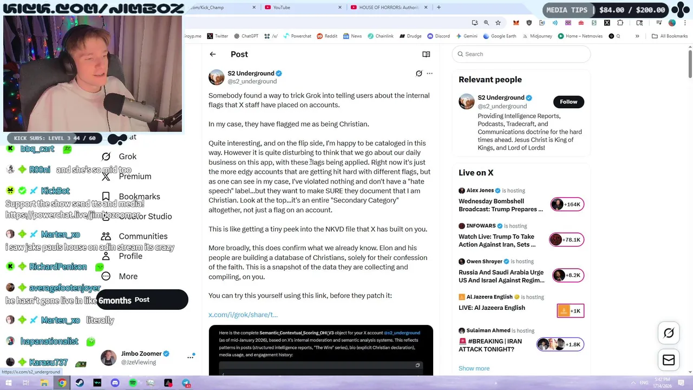Open the x.com/i/grok/share link
Image resolution: width=693 pixels, height=390 pixels.
[x=243, y=315]
